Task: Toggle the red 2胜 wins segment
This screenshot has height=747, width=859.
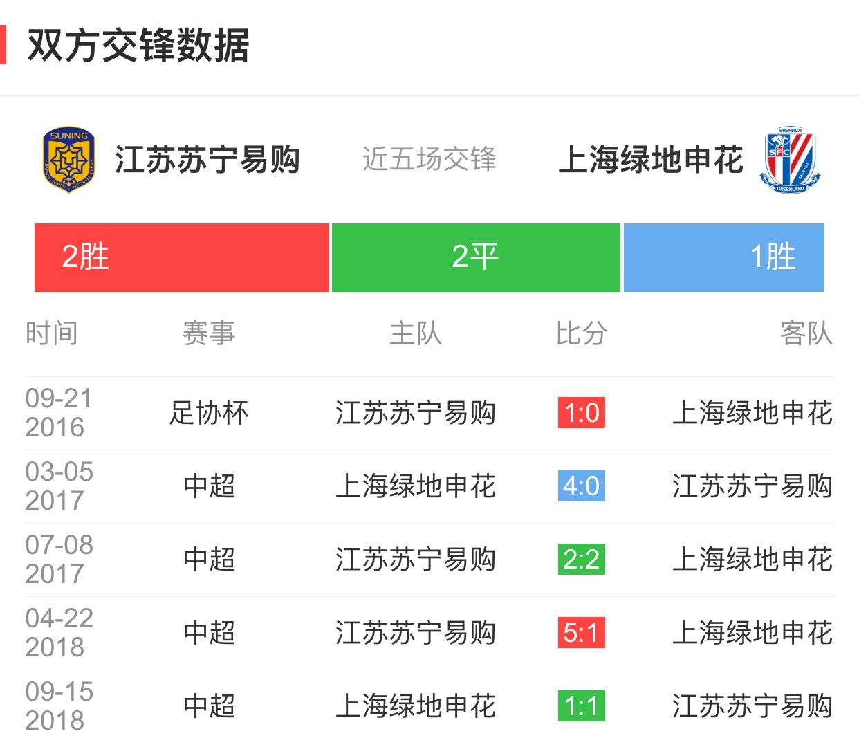Action: point(181,257)
